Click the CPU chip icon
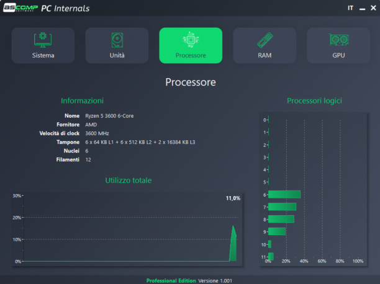The height and width of the screenshot is (284, 380). 191,40
